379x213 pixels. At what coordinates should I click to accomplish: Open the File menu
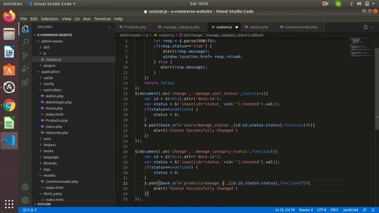pyautogui.click(x=24, y=19)
